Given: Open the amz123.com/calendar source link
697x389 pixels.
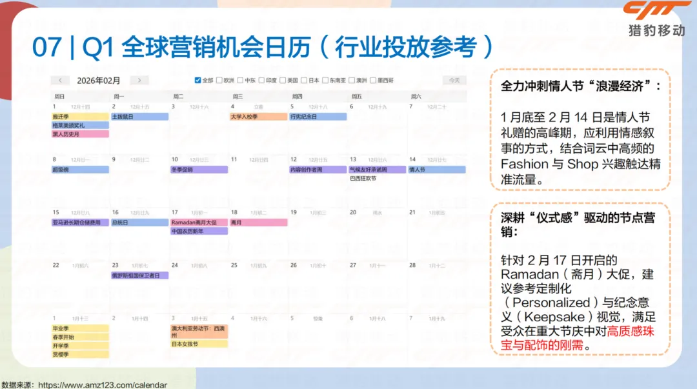Looking at the screenshot, I should pyautogui.click(x=102, y=385).
